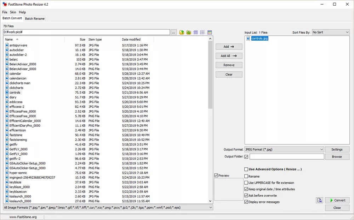Open the conversion preview magnifier icon button
The image size is (354, 220).
click(319, 200)
